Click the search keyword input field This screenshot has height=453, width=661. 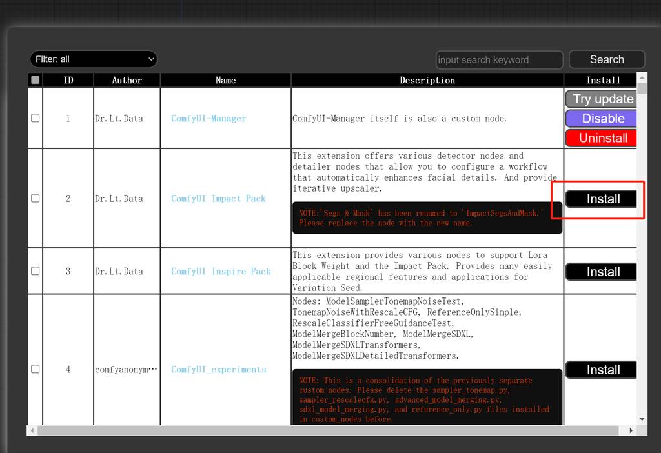(499, 60)
